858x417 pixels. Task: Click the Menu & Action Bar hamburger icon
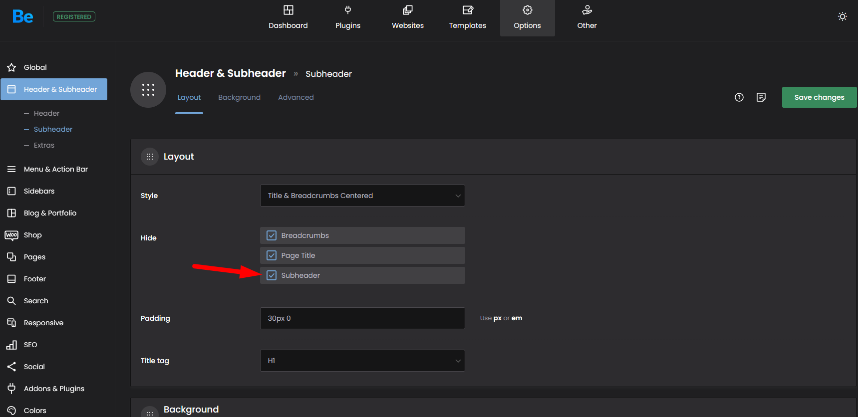[11, 169]
